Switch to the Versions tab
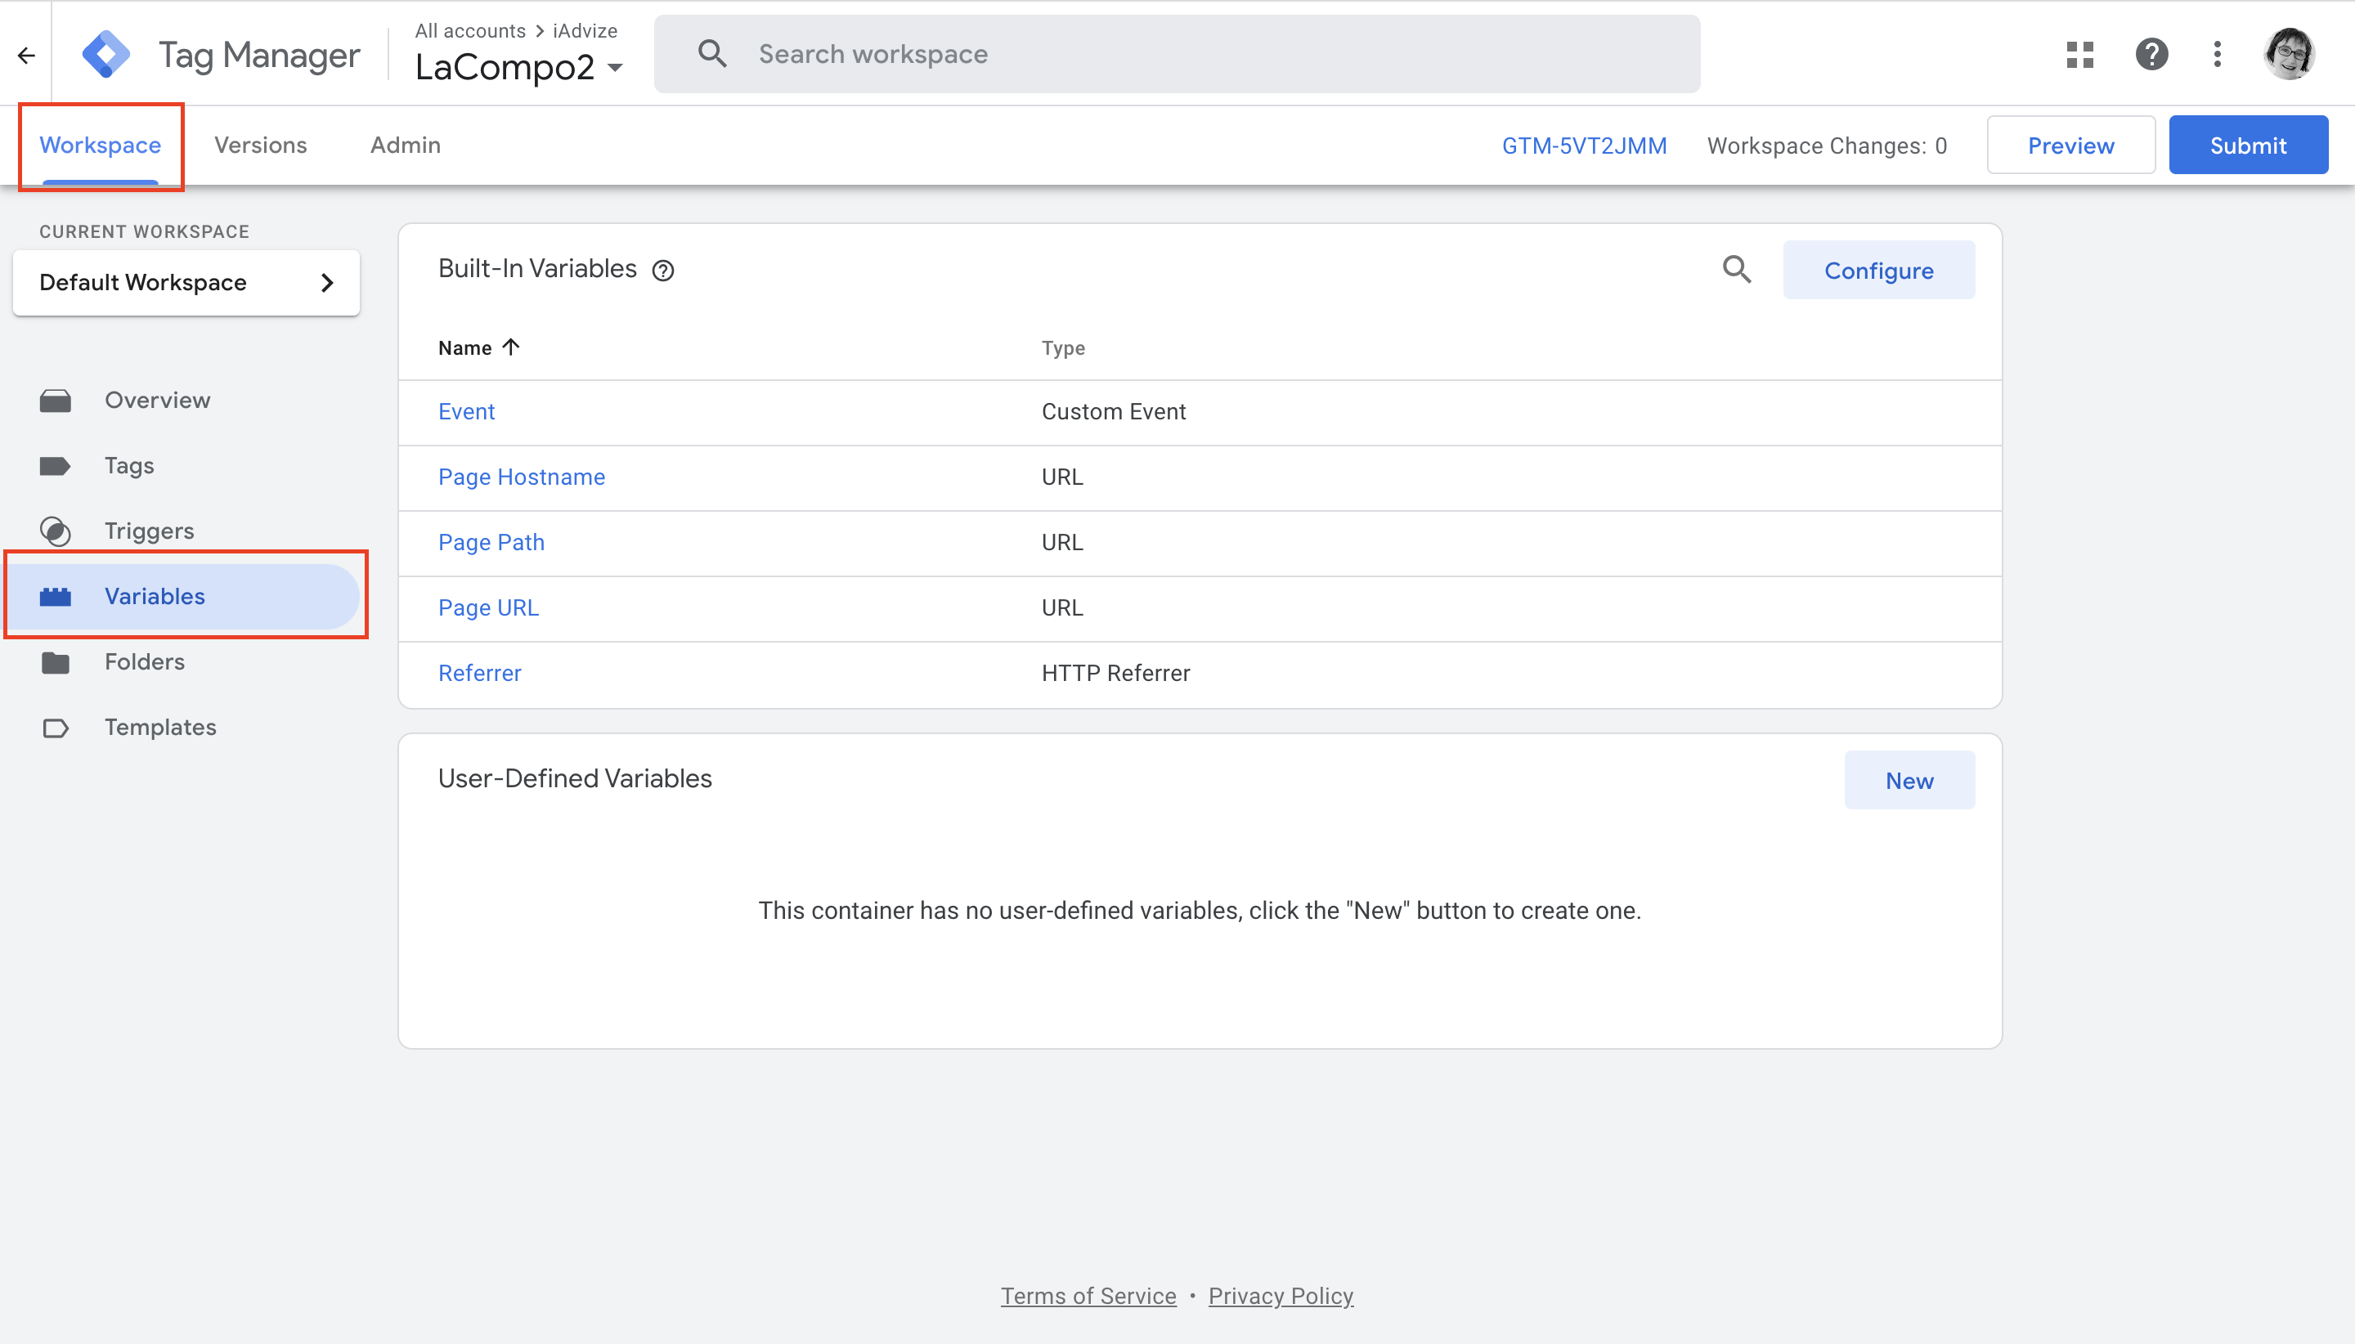Screen dimensions: 2355x1344 click(260, 146)
